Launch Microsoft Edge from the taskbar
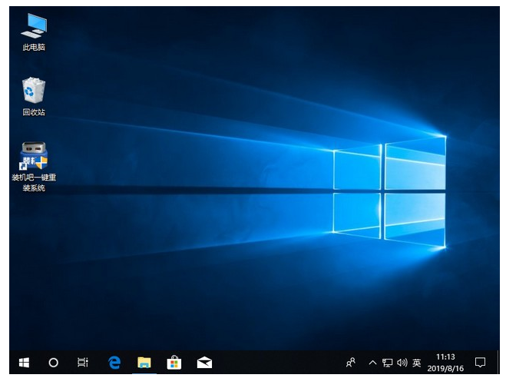This screenshot has width=506, height=378. click(x=114, y=362)
